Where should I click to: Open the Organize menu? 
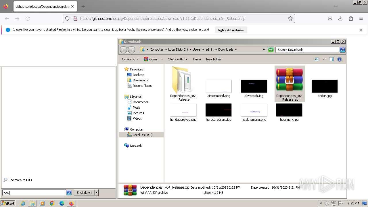coord(130,59)
